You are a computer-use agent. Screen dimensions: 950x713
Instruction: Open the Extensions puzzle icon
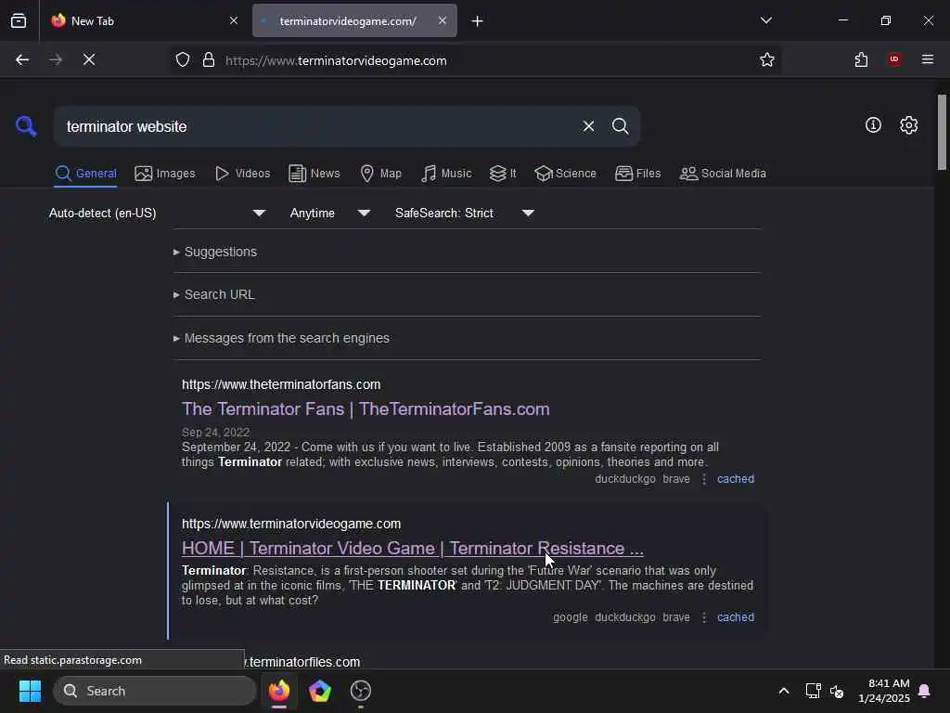(x=861, y=59)
